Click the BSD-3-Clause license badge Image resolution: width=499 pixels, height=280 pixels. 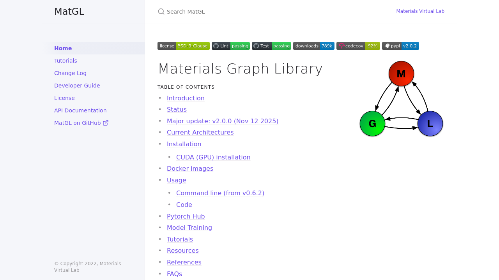pyautogui.click(x=183, y=45)
